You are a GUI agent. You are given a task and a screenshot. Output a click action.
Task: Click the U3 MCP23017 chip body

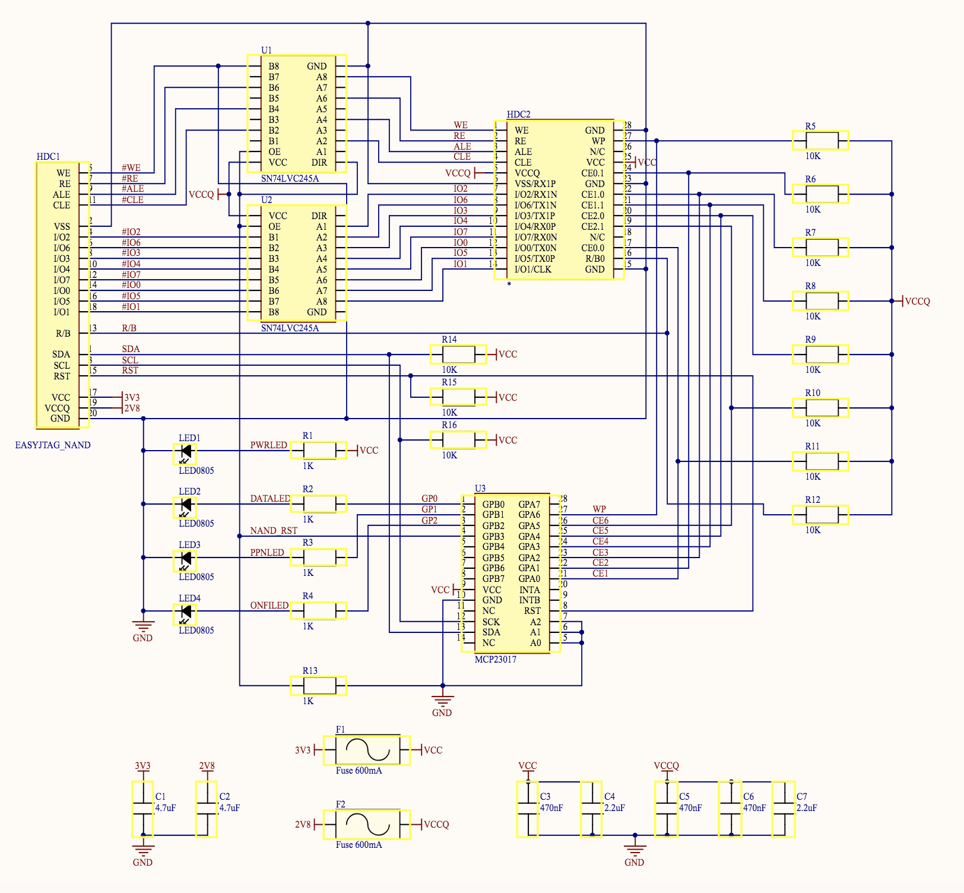(x=511, y=574)
